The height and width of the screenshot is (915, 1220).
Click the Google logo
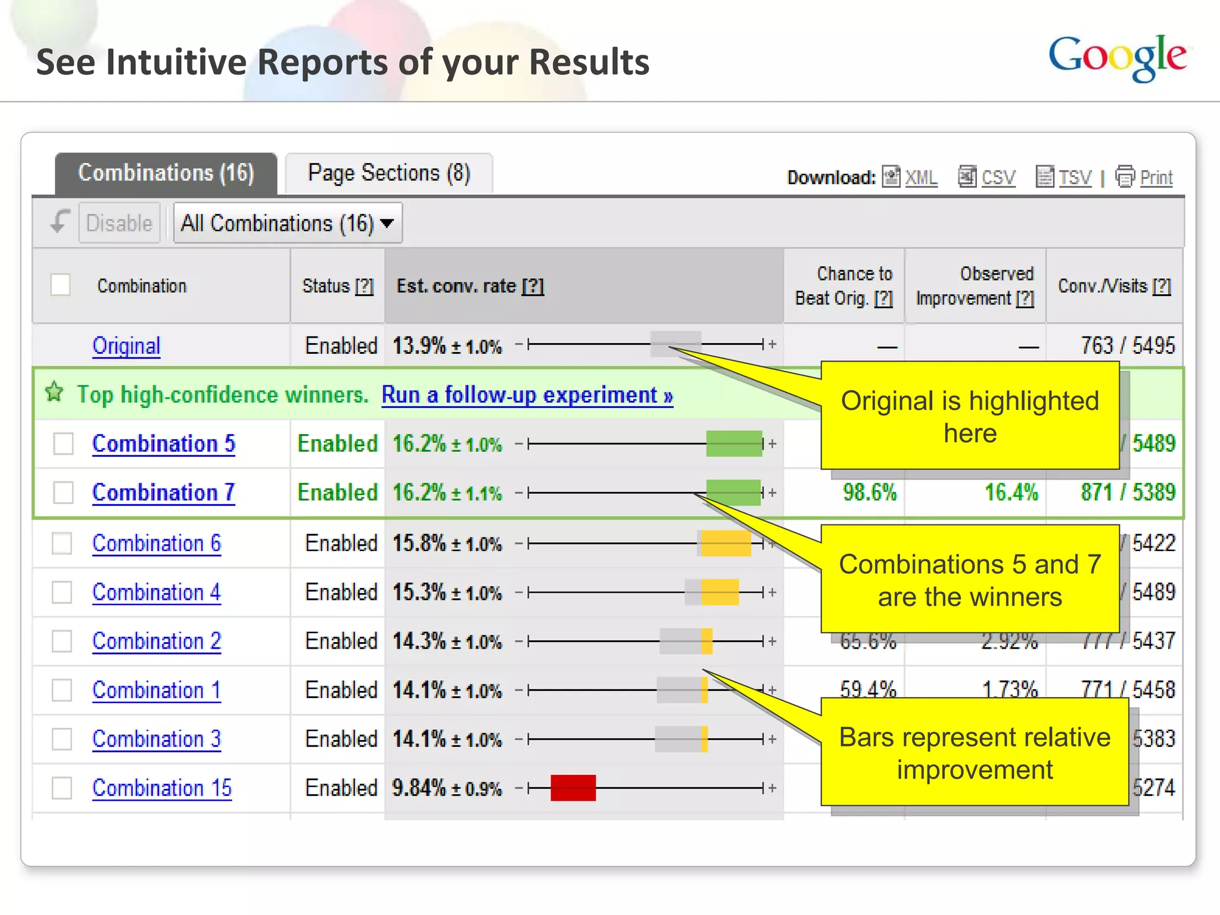[x=1118, y=58]
